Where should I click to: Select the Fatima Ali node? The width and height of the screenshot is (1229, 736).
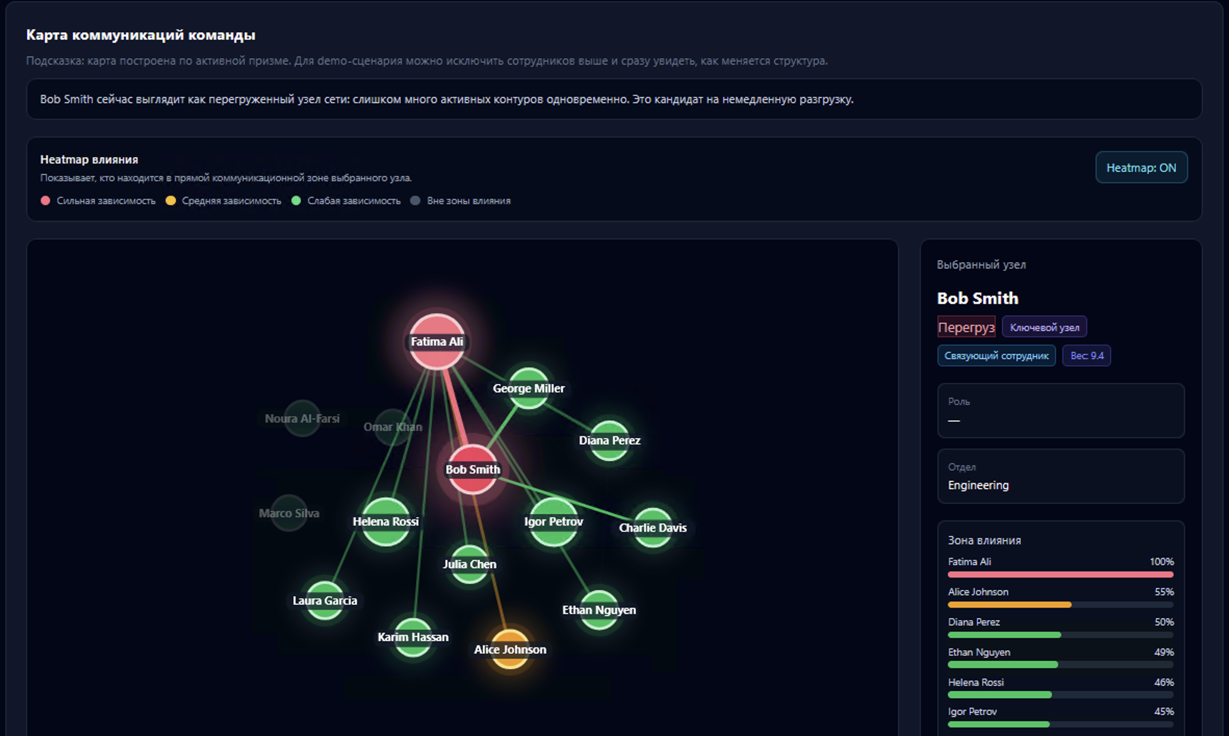(x=437, y=341)
